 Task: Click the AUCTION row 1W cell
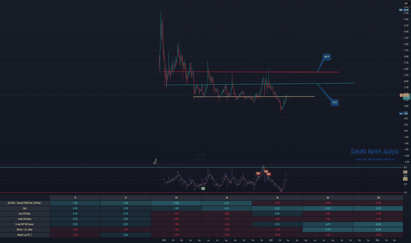click(176, 203)
